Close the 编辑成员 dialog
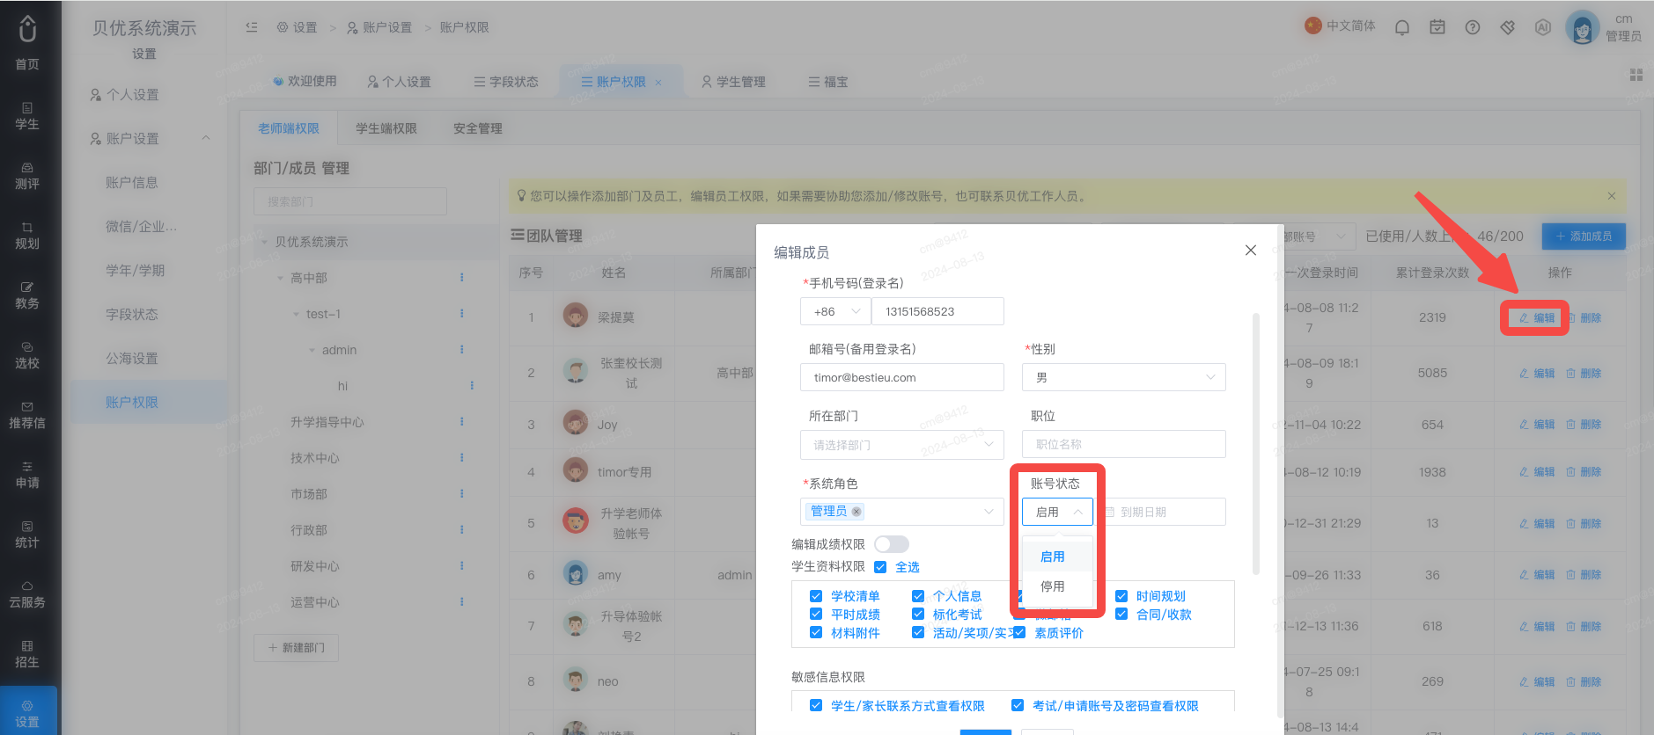Image resolution: width=1654 pixels, height=735 pixels. click(x=1251, y=251)
